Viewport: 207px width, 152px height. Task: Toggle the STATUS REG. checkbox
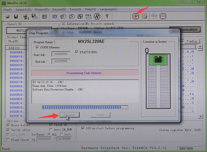tap(76, 52)
